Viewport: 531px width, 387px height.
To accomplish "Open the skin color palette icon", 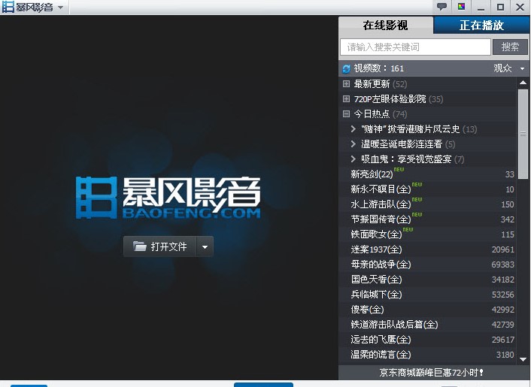I will tap(461, 7).
